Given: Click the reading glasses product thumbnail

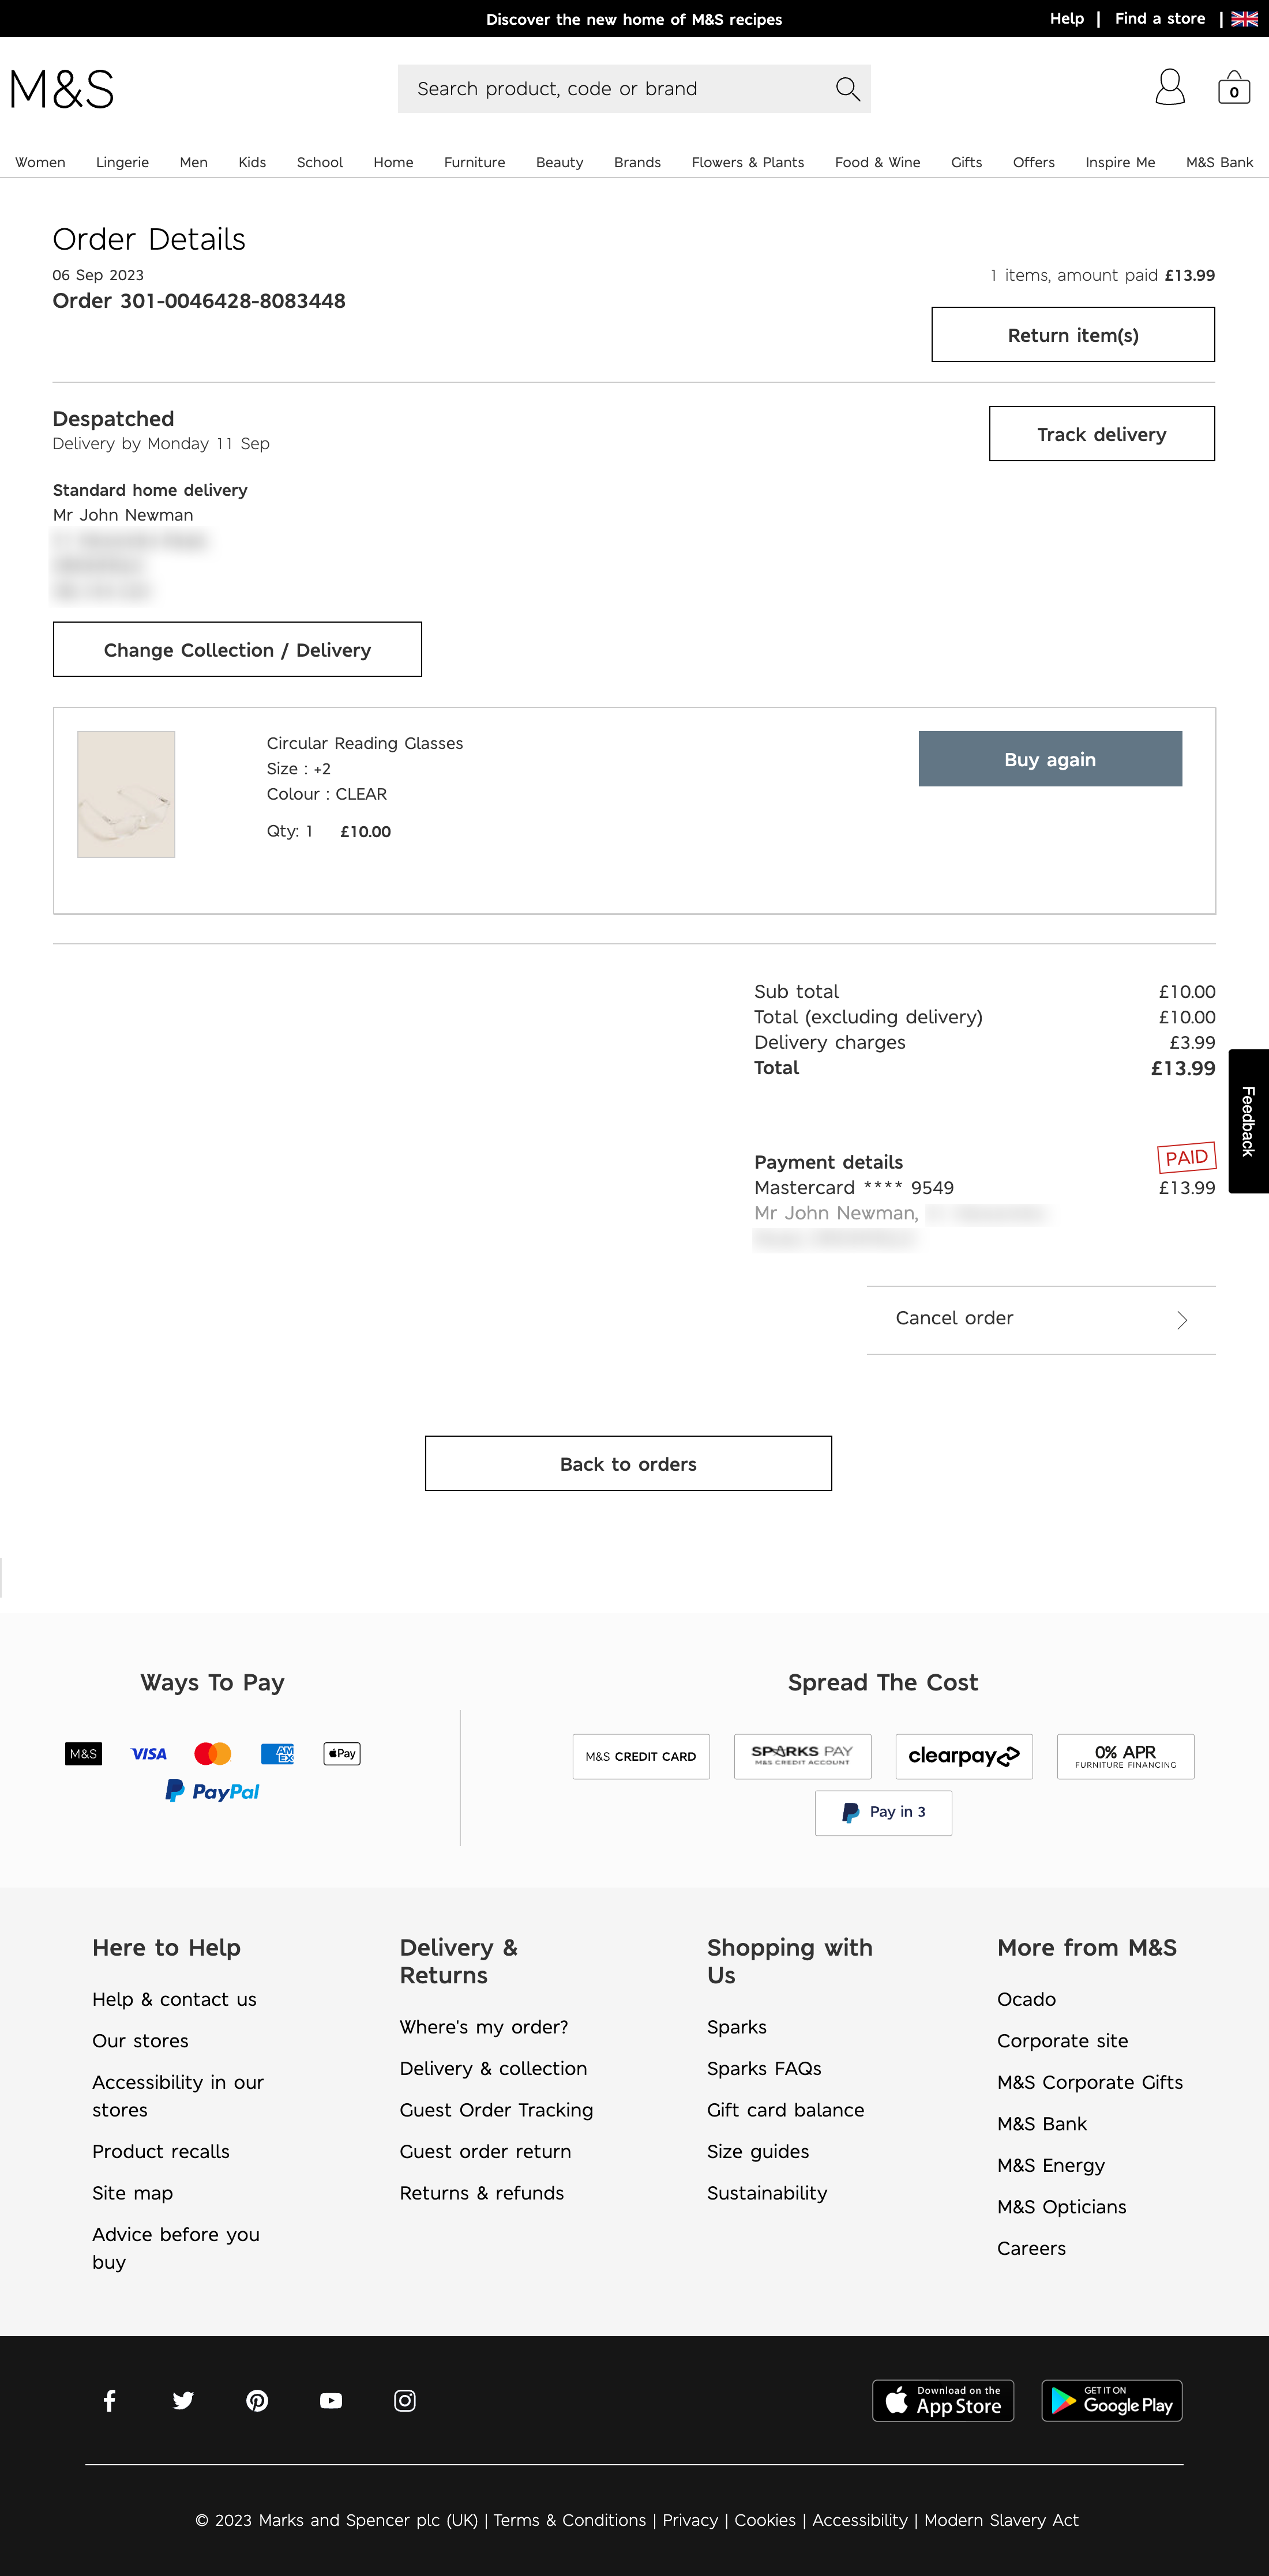Looking at the screenshot, I should 126,794.
